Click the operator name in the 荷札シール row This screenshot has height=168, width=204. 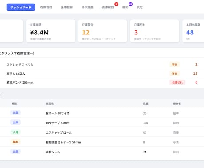[176, 152]
